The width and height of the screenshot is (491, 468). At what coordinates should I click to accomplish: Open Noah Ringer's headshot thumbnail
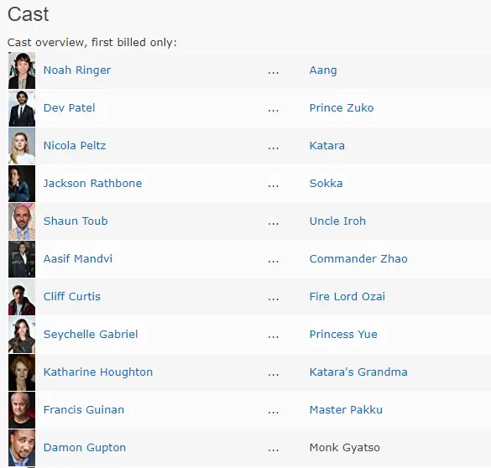point(22,70)
